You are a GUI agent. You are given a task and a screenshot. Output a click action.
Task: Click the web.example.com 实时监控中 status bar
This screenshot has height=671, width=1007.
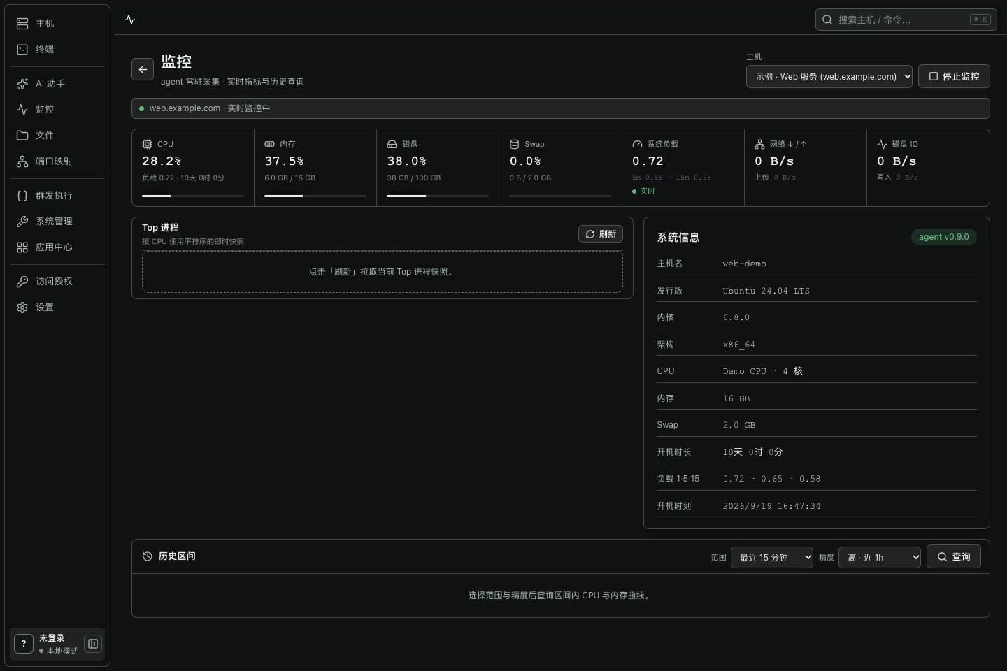tap(561, 108)
